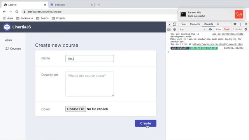Image resolution: width=249 pixels, height=140 pixels.
Task: Select the Console DevTools tab
Action: (209, 24)
